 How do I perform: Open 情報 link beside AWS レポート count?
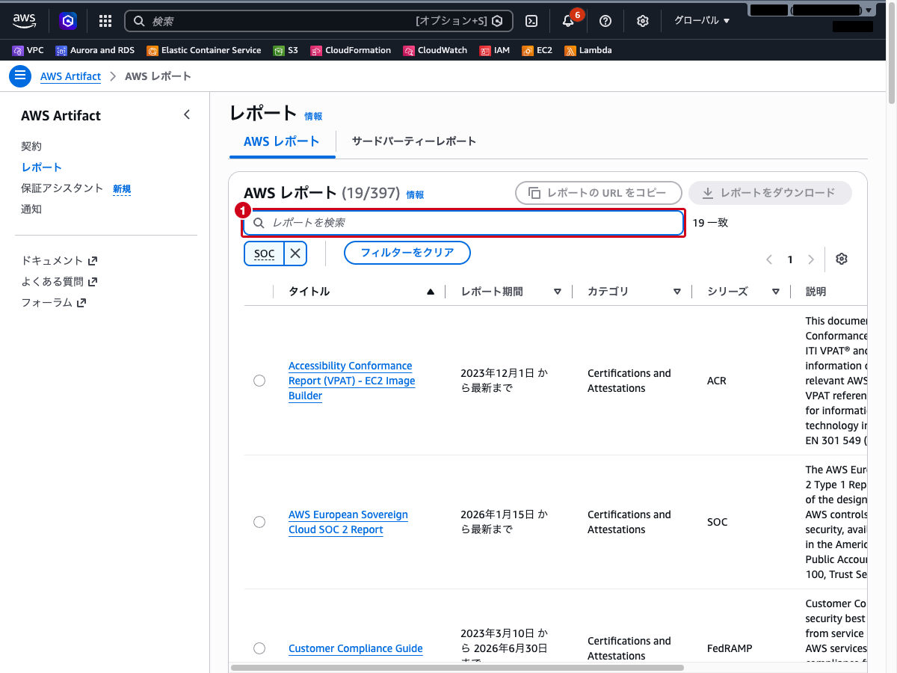(x=415, y=194)
